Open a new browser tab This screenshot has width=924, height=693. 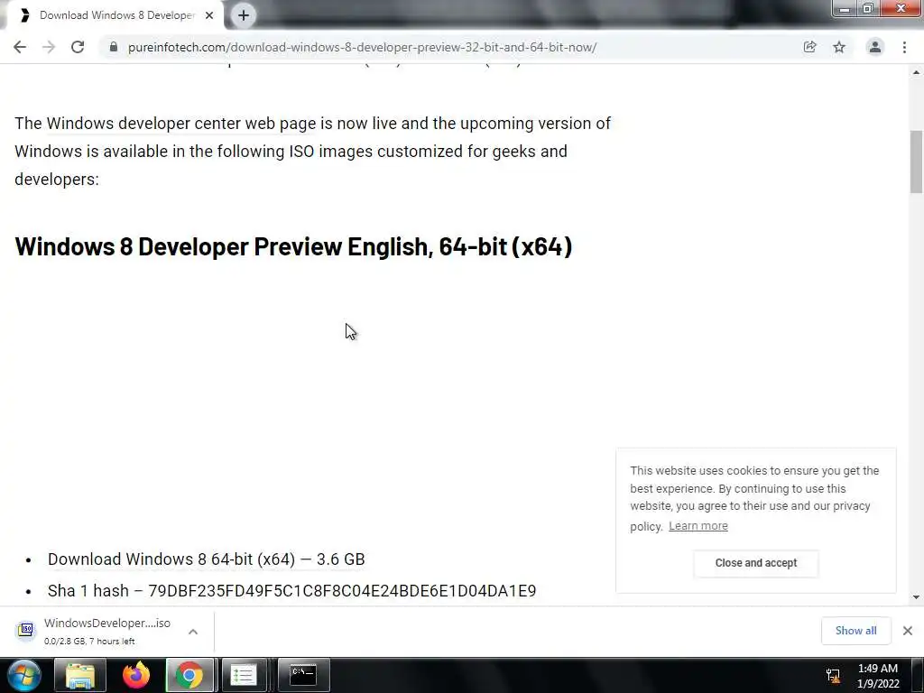coord(244,15)
